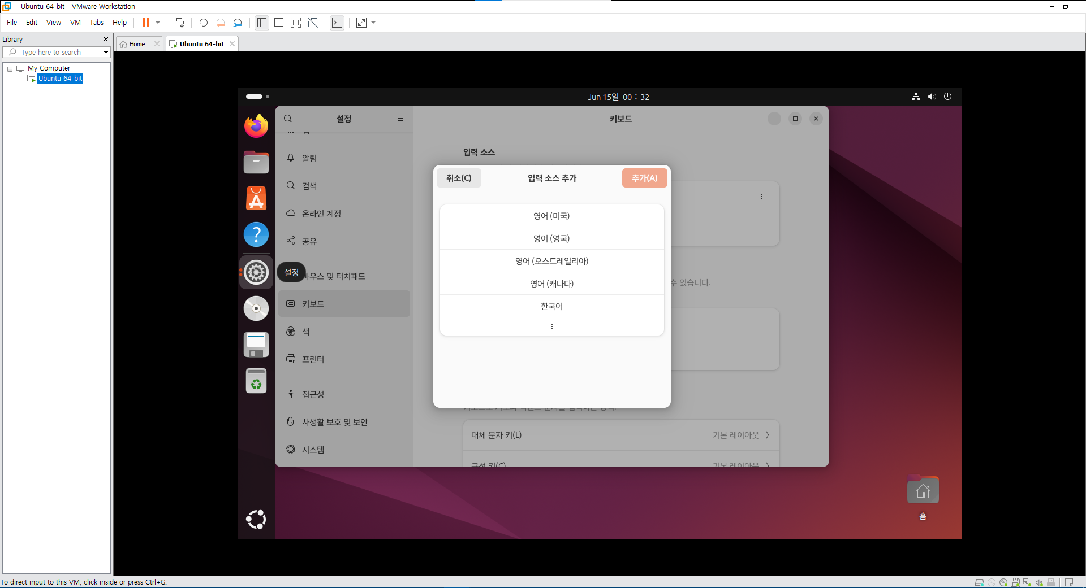Open App Center from the dock

point(256,198)
